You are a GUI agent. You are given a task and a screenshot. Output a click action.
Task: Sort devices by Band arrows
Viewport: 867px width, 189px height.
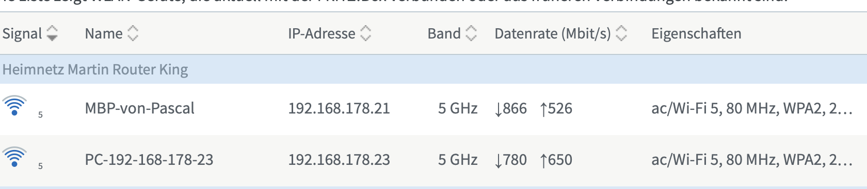coord(471,34)
